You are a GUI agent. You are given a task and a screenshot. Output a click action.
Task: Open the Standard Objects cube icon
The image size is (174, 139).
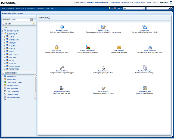[62, 27]
